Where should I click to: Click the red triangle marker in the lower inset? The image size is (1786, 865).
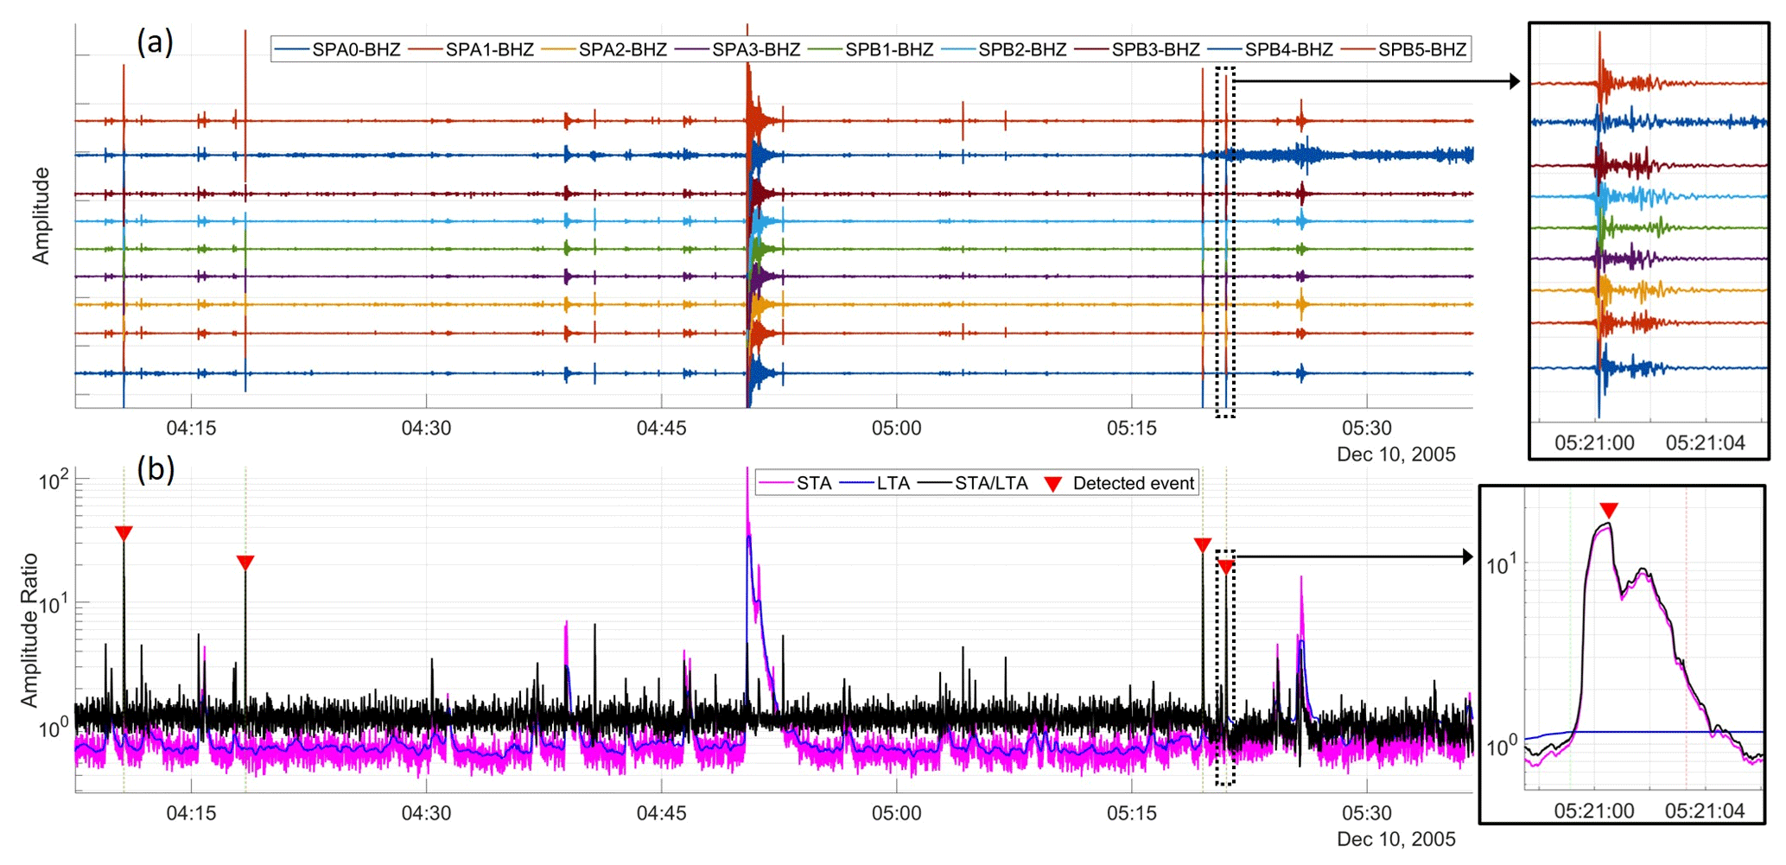coord(1607,510)
